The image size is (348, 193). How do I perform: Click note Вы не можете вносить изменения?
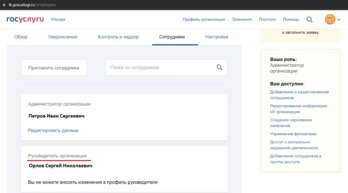93,182
